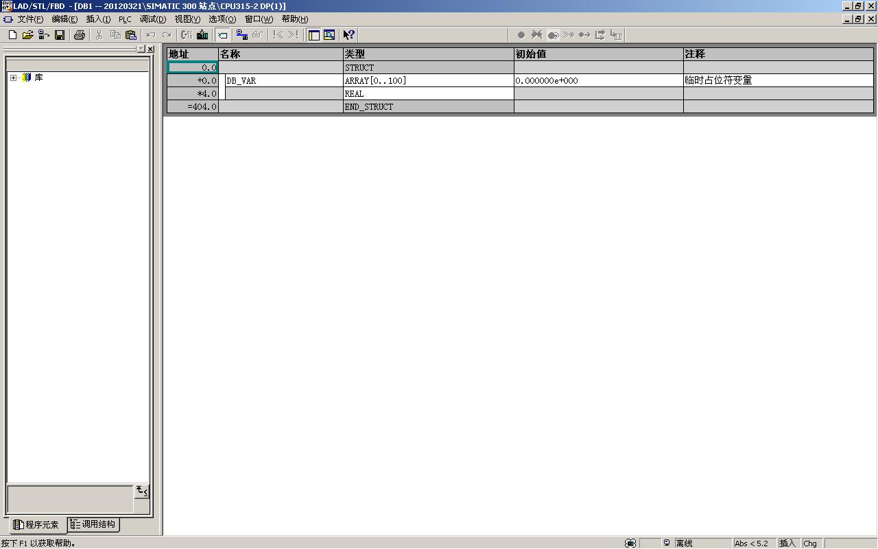Click the 初始值 column header
Image resolution: width=878 pixels, height=549 pixels.
pos(599,54)
